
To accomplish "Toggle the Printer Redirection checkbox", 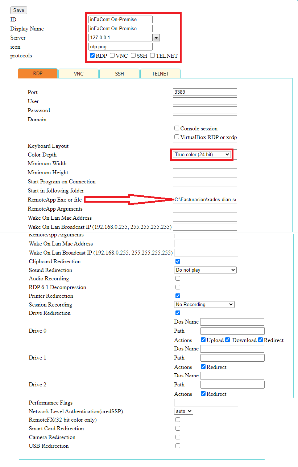I will (x=178, y=296).
